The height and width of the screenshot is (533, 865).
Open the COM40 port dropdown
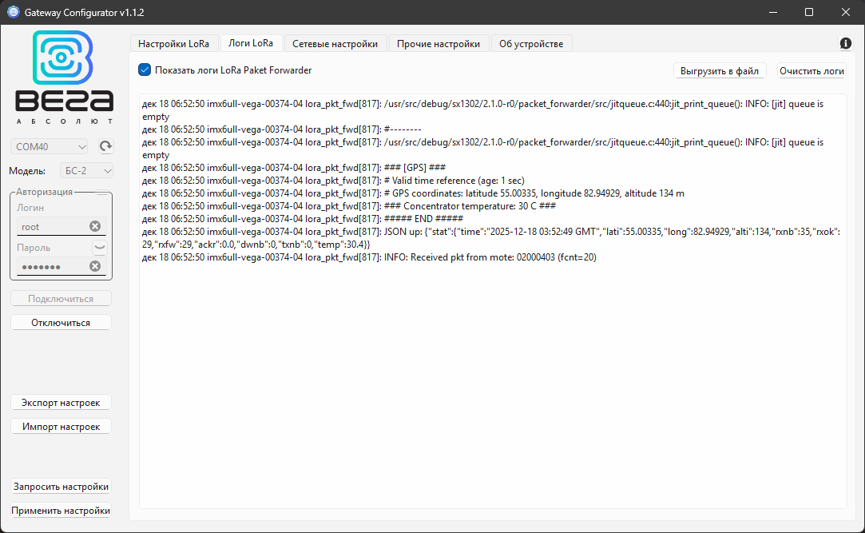pos(50,146)
